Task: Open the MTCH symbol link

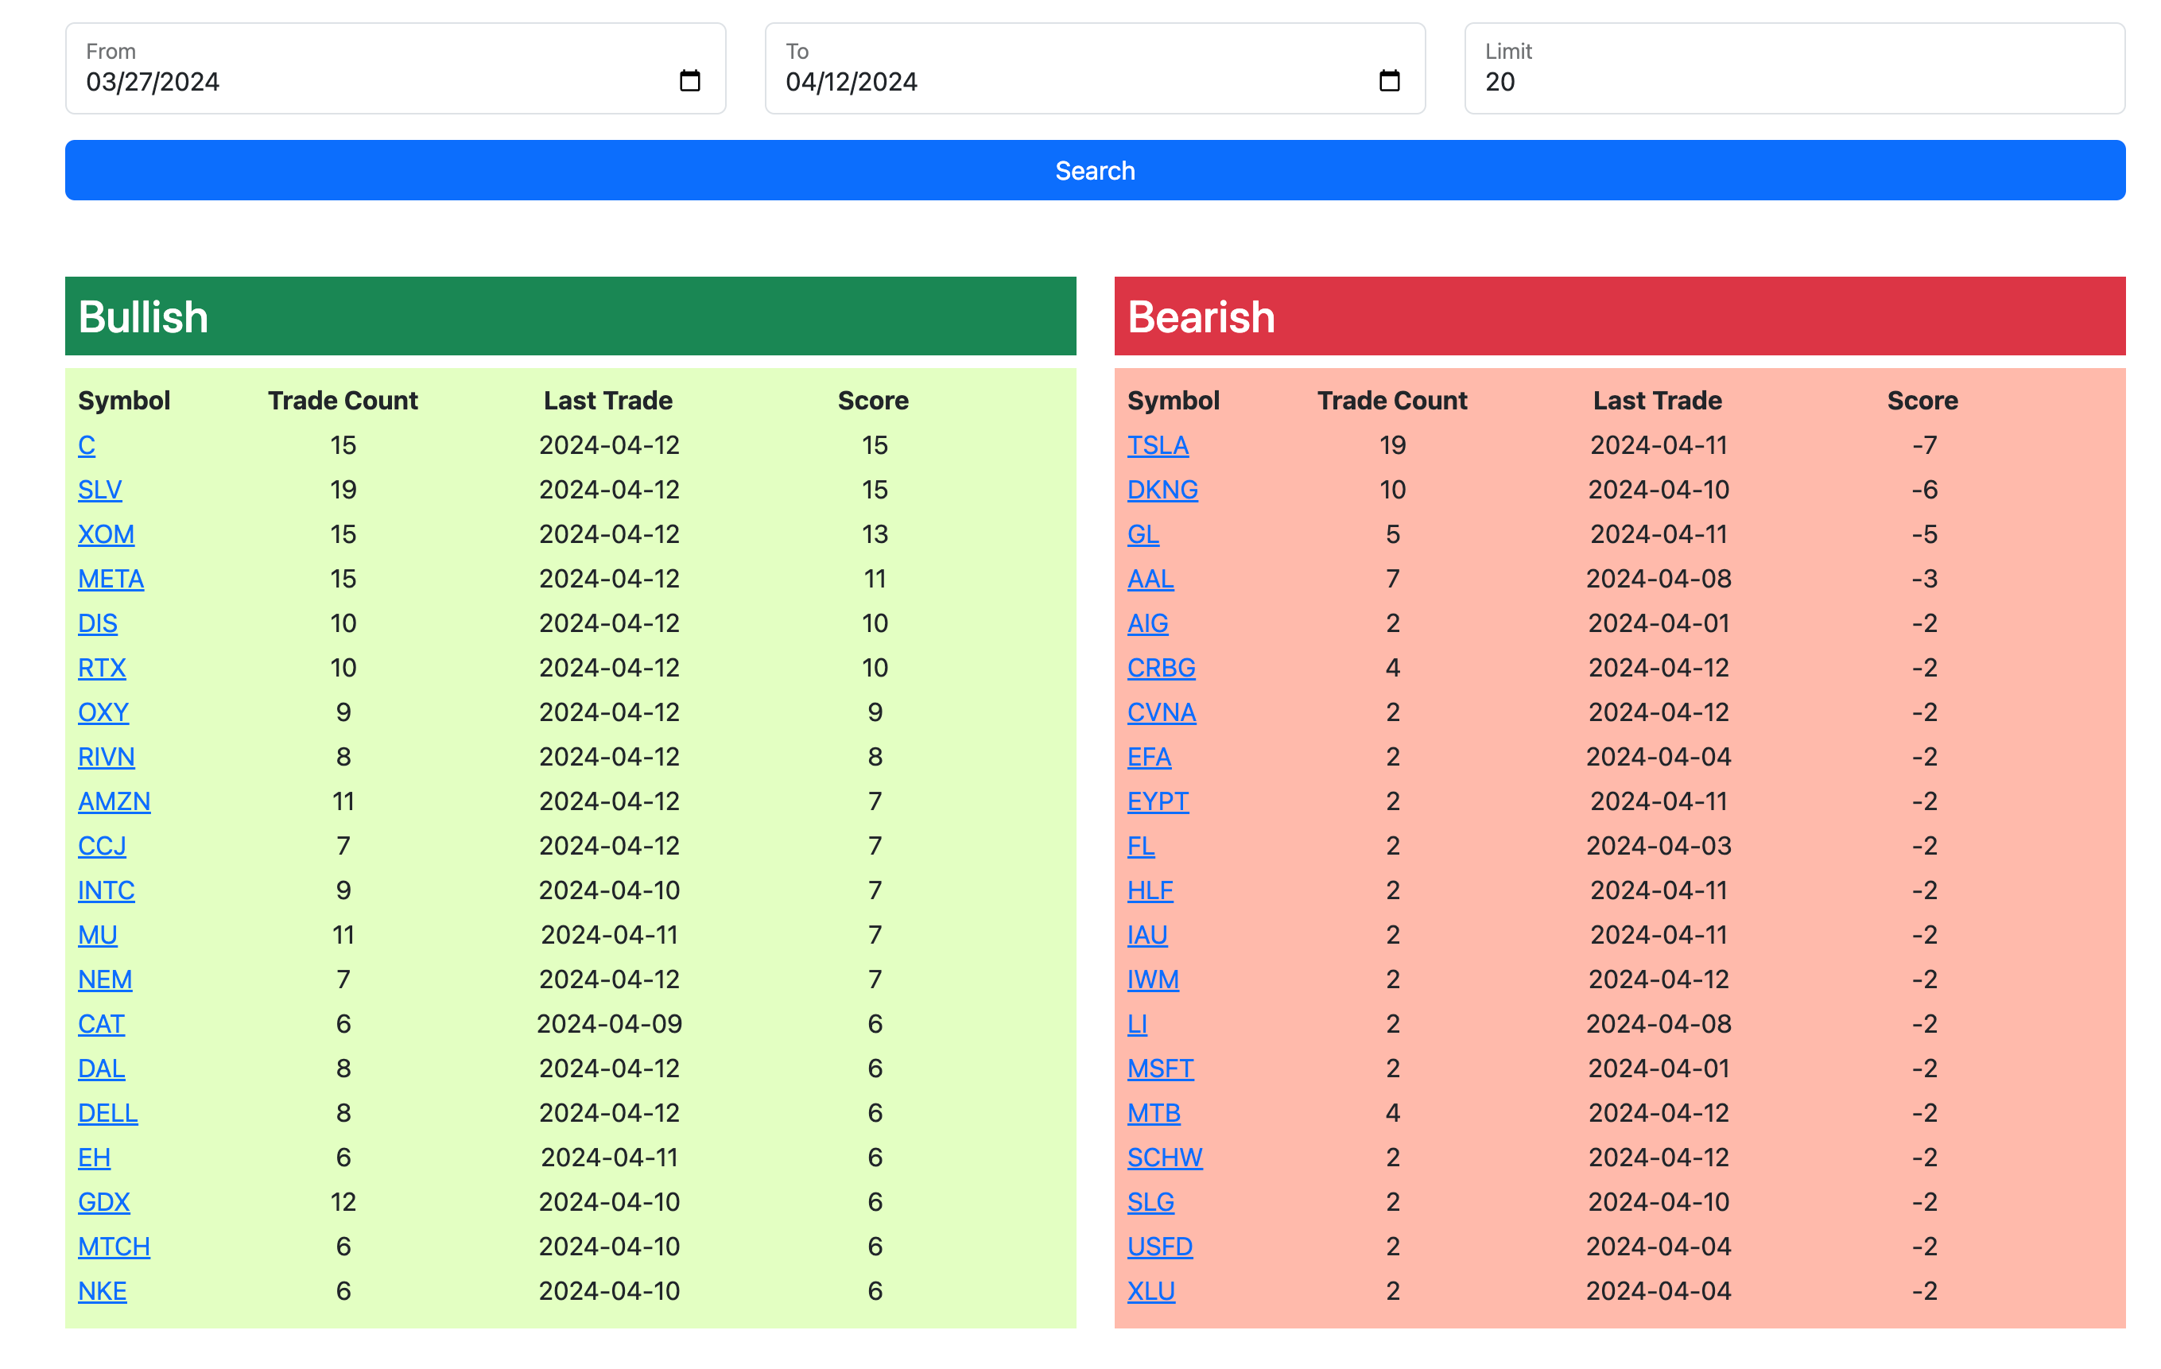Action: click(114, 1247)
